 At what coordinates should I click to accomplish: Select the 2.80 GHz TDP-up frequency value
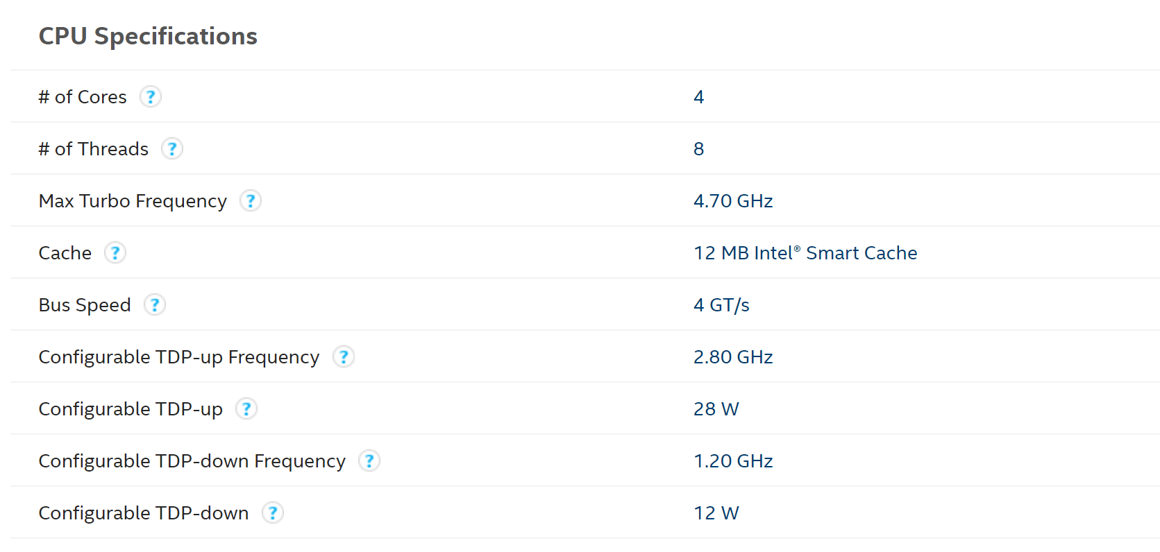733,357
